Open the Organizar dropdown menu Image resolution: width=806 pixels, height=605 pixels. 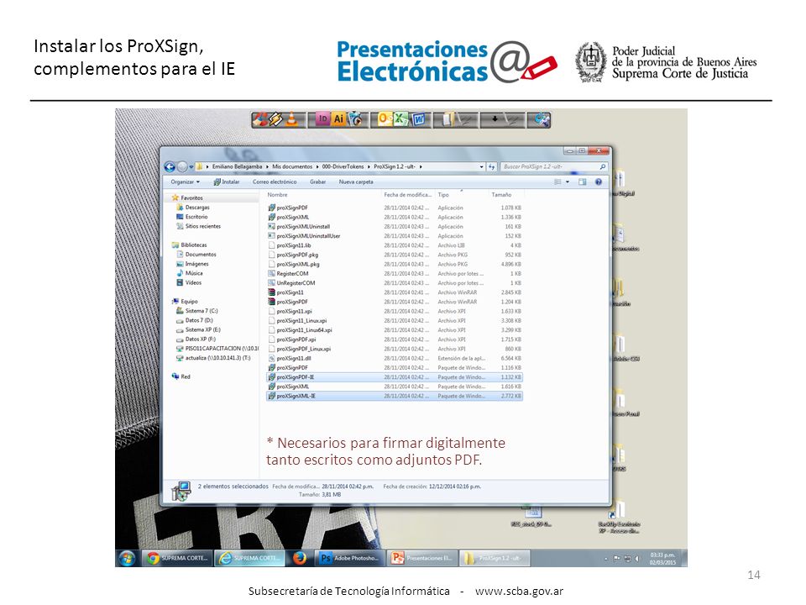click(185, 181)
